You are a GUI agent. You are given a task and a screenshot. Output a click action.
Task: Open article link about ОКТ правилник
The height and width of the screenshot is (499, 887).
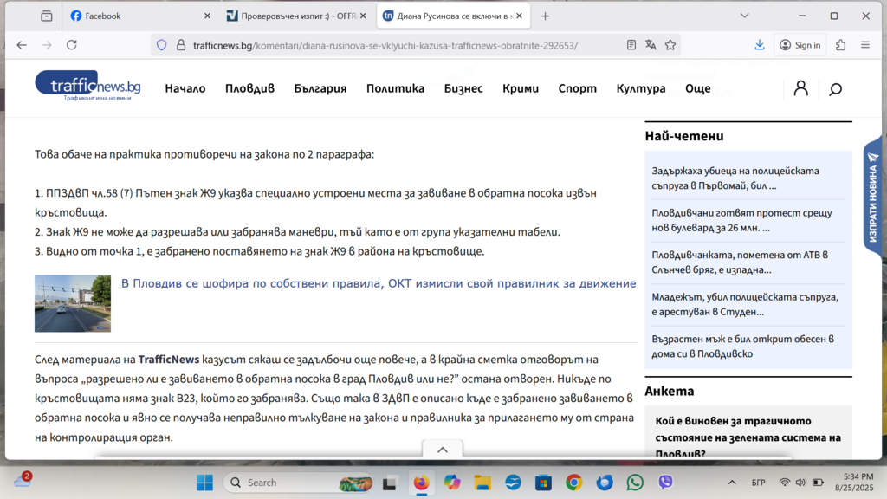(379, 283)
